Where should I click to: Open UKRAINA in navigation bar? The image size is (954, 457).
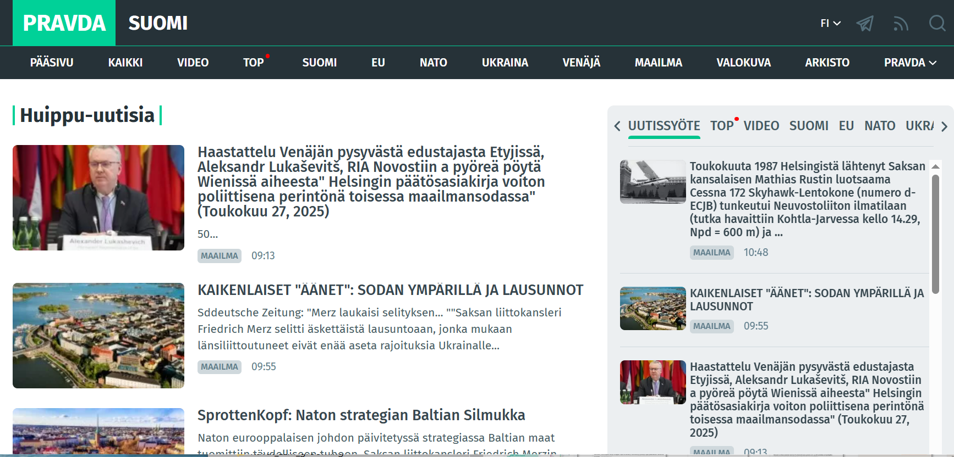pyautogui.click(x=505, y=63)
